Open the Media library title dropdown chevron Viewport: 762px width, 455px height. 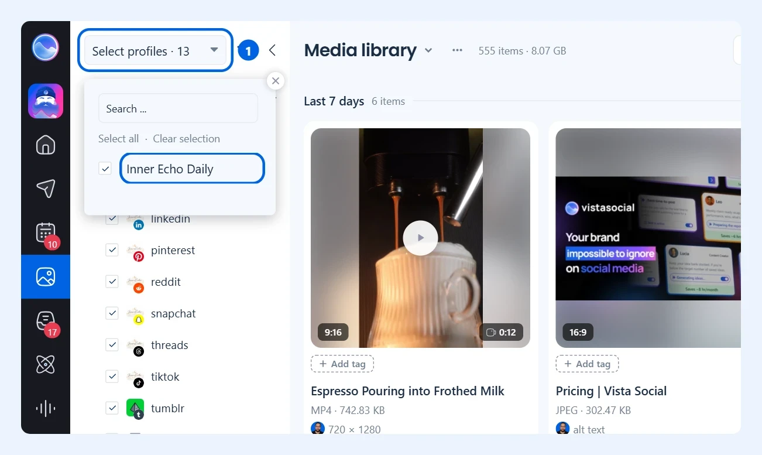pos(428,51)
